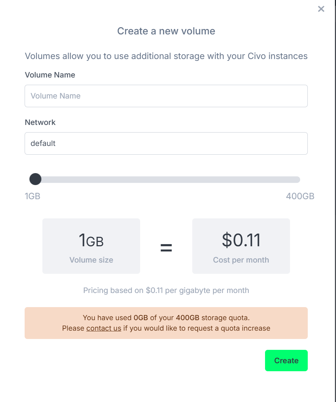Image resolution: width=336 pixels, height=402 pixels.
Task: Open the Network selection dropdown
Action: coord(166,143)
